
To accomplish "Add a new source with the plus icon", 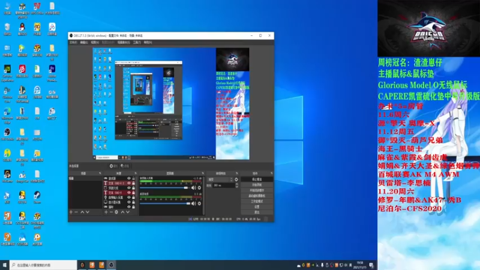I will pyautogui.click(x=106, y=212).
